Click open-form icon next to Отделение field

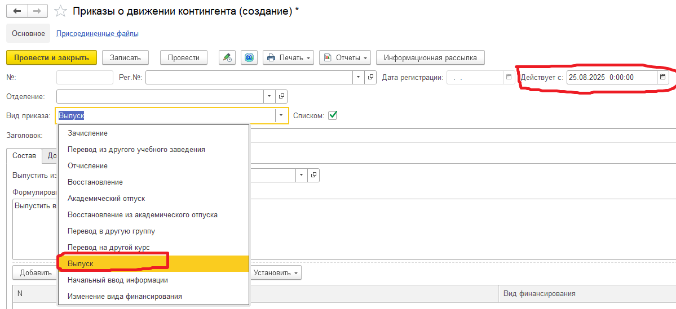(282, 96)
